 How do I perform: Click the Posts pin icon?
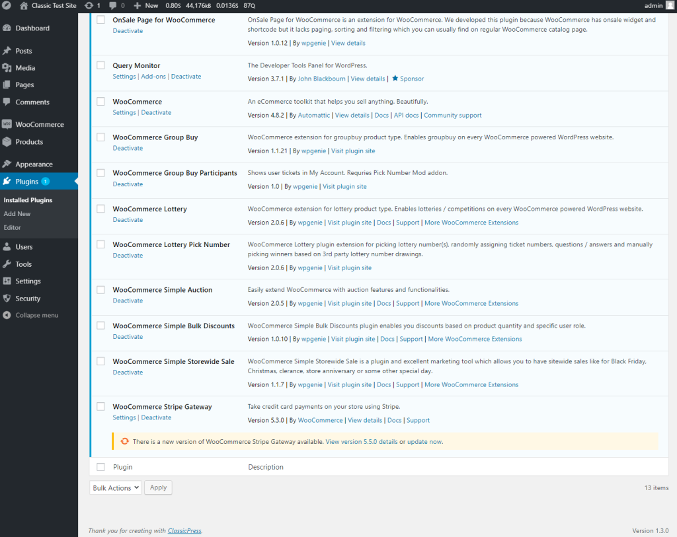7,51
